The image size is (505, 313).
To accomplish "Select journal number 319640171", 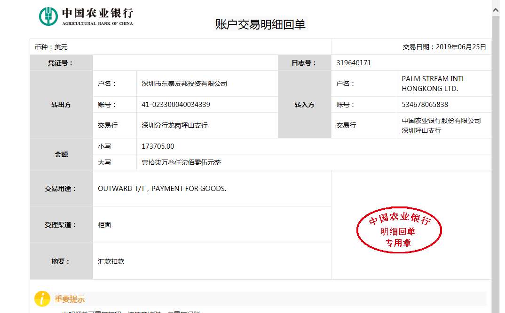I will pyautogui.click(x=354, y=63).
